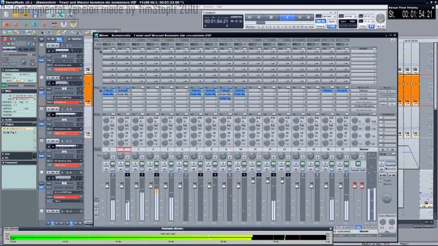Click the jog wheel knob in the transport console
The width and height of the screenshot is (438, 246).
pyautogui.click(x=380, y=18)
